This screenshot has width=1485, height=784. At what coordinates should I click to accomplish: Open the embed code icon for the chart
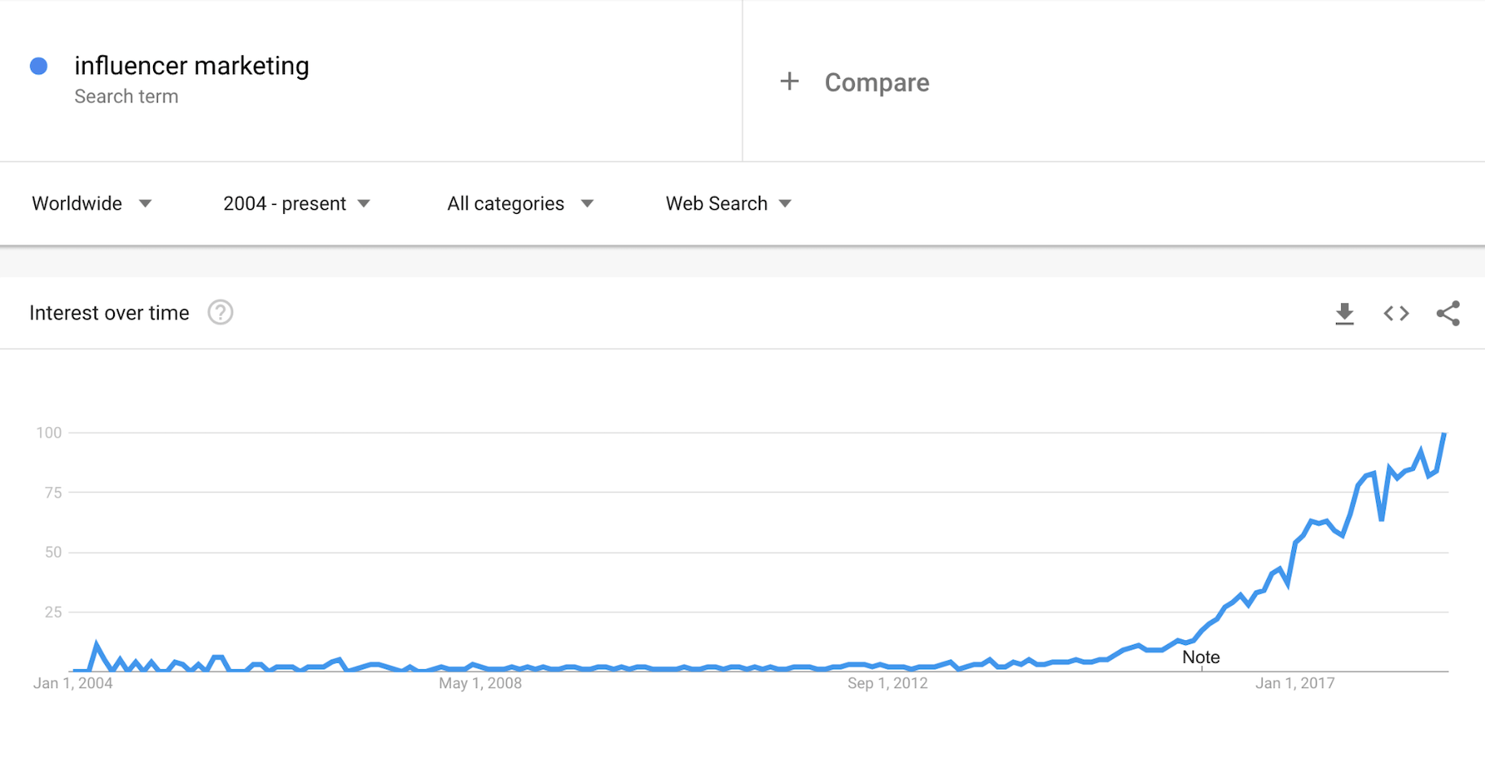click(x=1396, y=313)
